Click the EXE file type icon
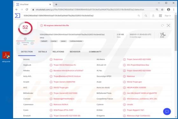 point(162,35)
